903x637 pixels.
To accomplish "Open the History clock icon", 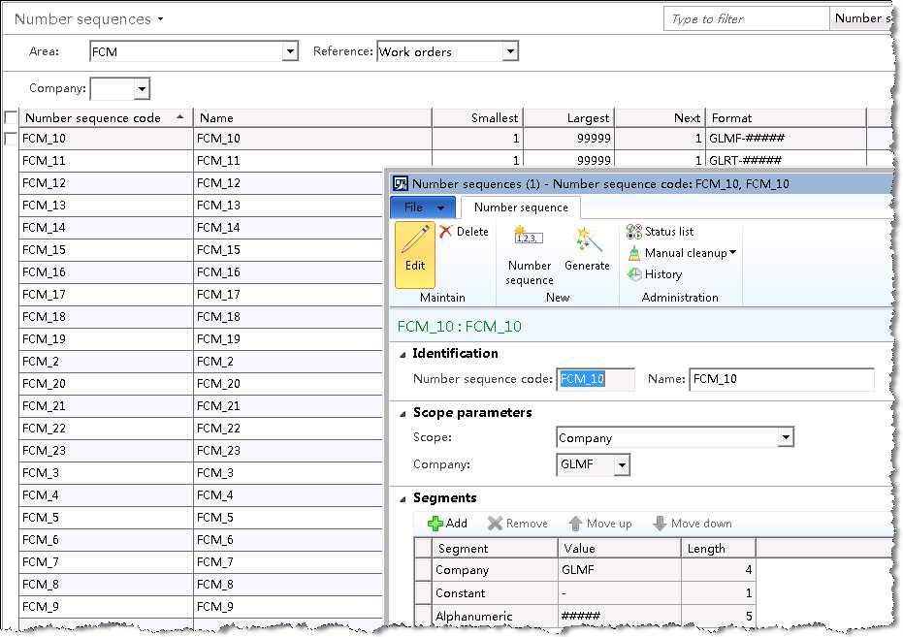I will tap(634, 274).
